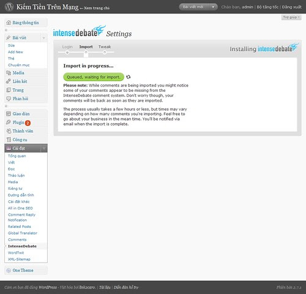
Task: Click the Xem trang chủ link
Action: coord(97,8)
